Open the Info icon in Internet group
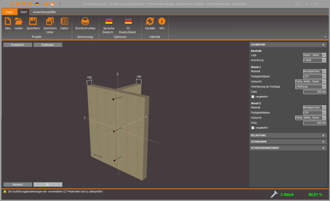This screenshot has height=201, width=330. pyautogui.click(x=161, y=21)
